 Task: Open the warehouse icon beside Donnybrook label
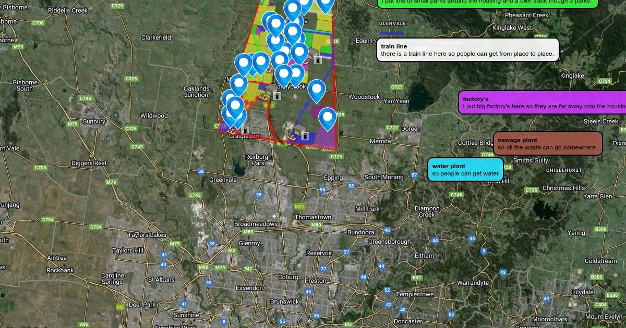coord(271,90)
